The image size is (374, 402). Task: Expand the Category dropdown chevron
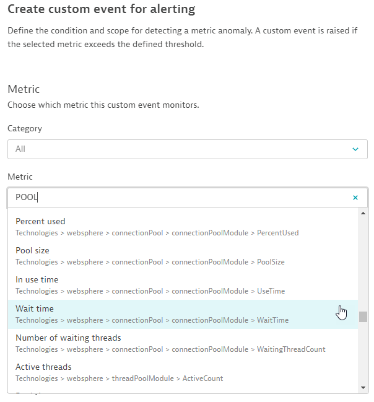355,149
